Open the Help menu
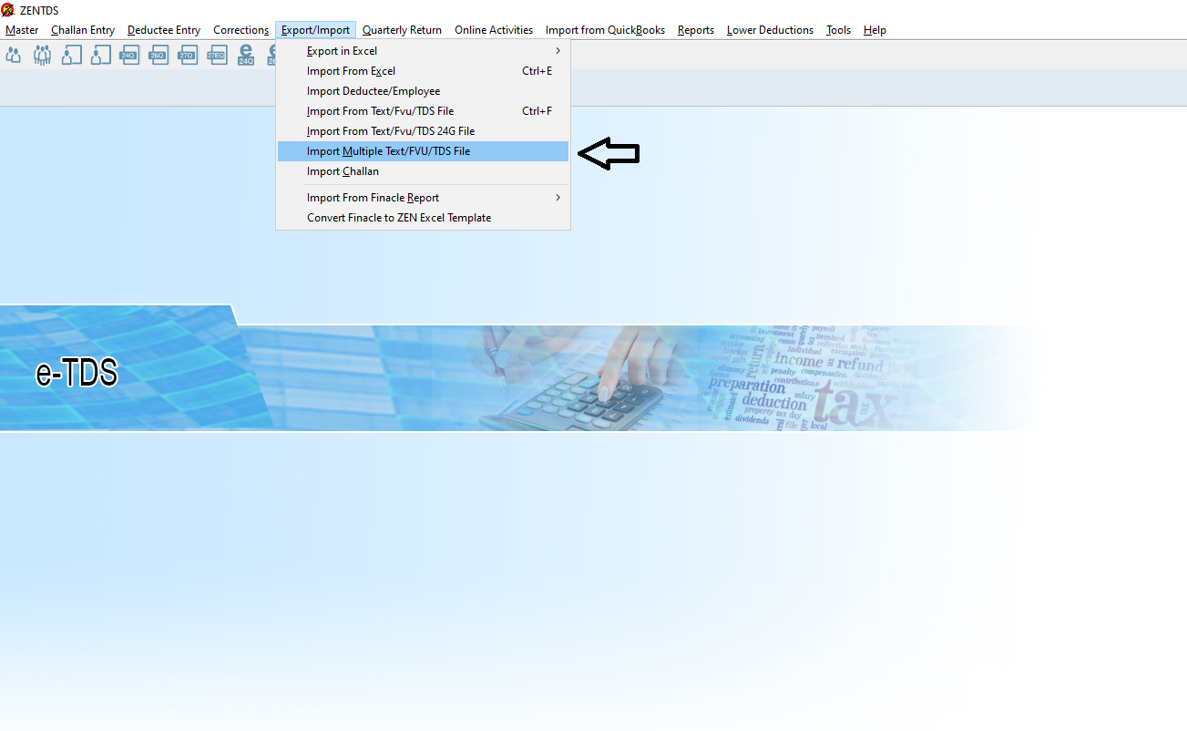This screenshot has height=731, width=1187. tap(875, 30)
